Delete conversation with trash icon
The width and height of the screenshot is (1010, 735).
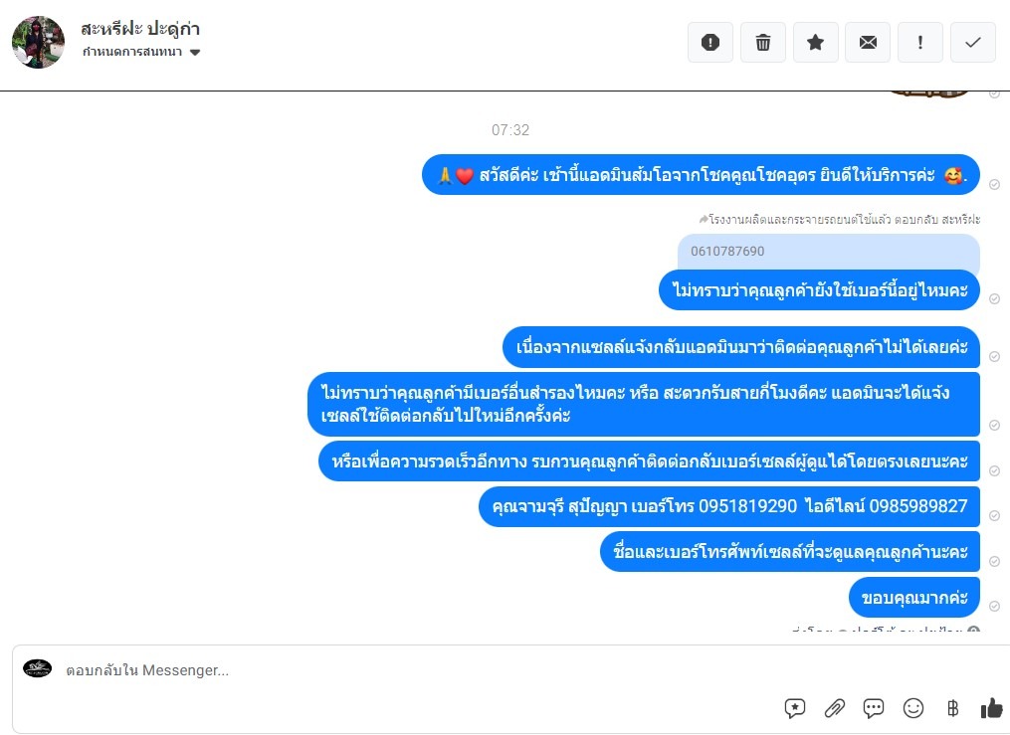pos(762,43)
